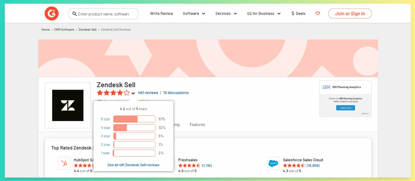Image resolution: width=415 pixels, height=181 pixels.
Task: Click the 1 star 2% rating bar
Action: coord(134,153)
